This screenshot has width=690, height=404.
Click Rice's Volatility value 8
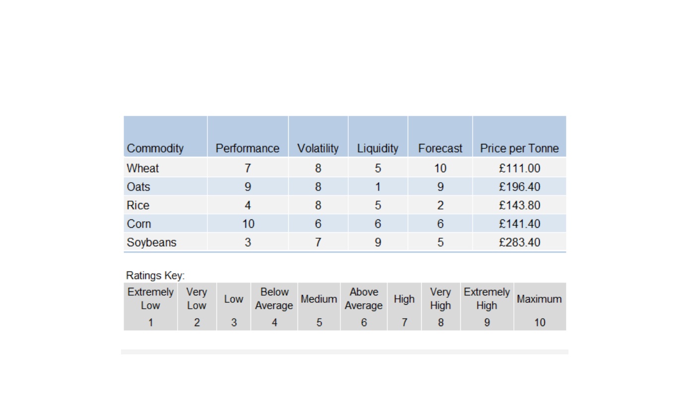point(318,205)
